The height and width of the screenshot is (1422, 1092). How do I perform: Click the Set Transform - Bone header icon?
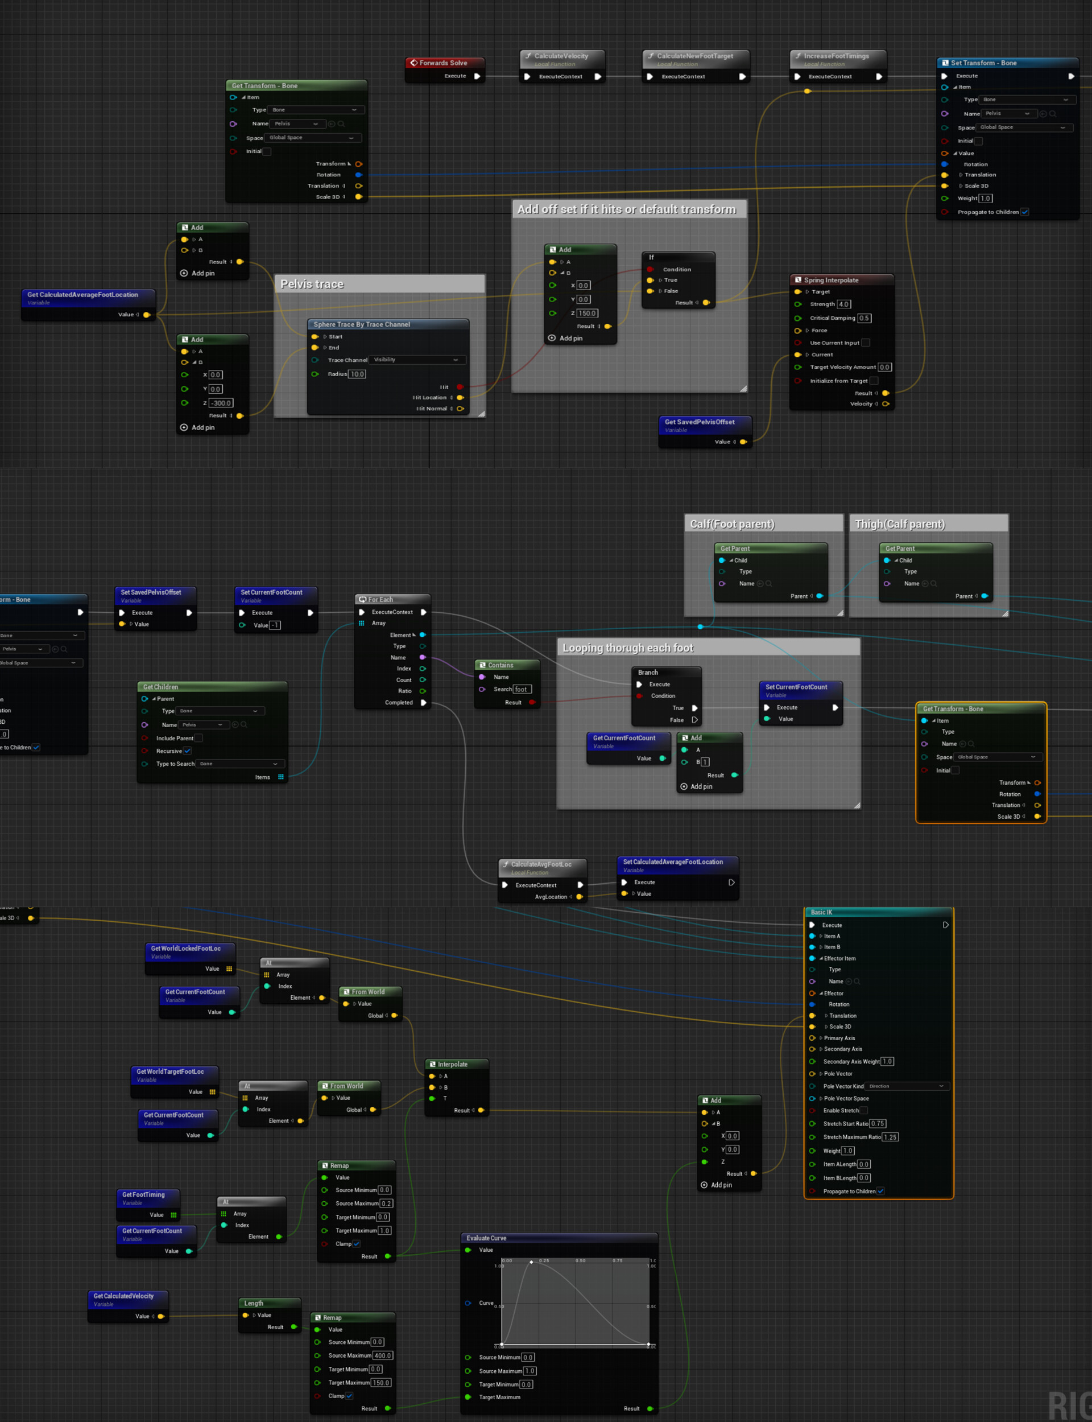945,63
